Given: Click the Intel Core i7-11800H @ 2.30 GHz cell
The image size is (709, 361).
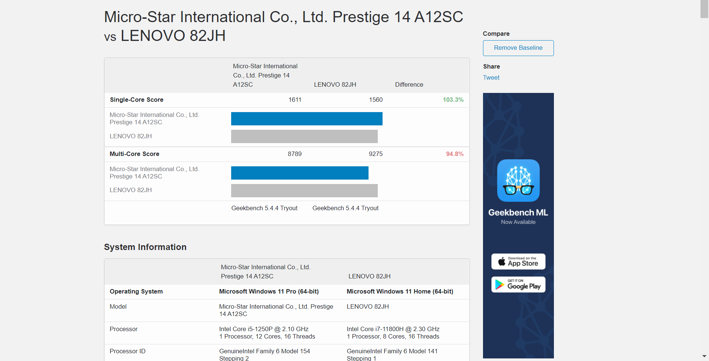Looking at the screenshot, I should coord(393,333).
